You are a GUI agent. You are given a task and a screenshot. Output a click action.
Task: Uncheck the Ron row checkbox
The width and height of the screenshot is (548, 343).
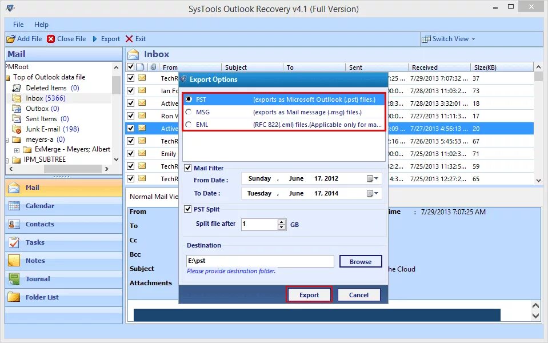pos(131,115)
